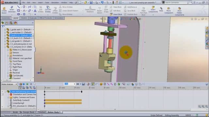The image size is (209, 117).
Task: Open the Tools menu
Action: 47,3
